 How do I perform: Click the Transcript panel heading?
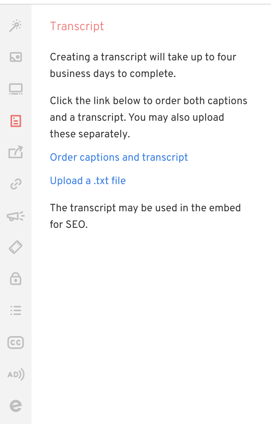pos(77,26)
